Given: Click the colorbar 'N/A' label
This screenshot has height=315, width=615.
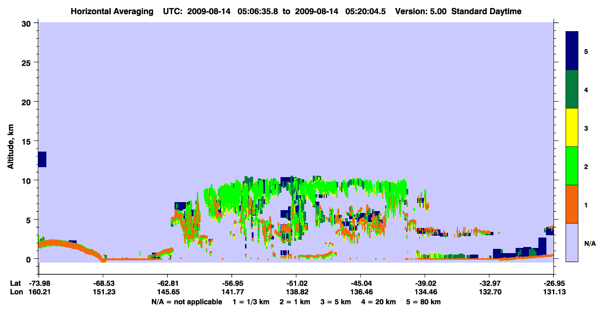Looking at the screenshot, I should point(589,243).
